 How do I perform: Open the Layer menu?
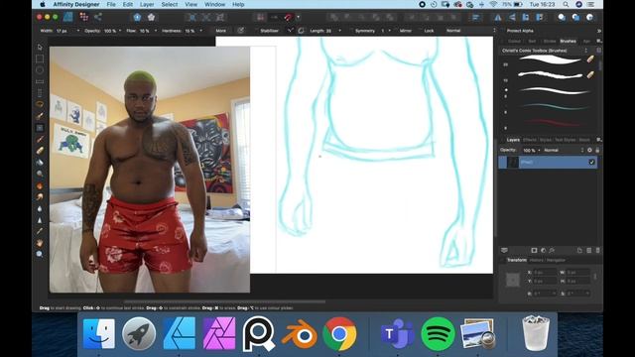147,4
